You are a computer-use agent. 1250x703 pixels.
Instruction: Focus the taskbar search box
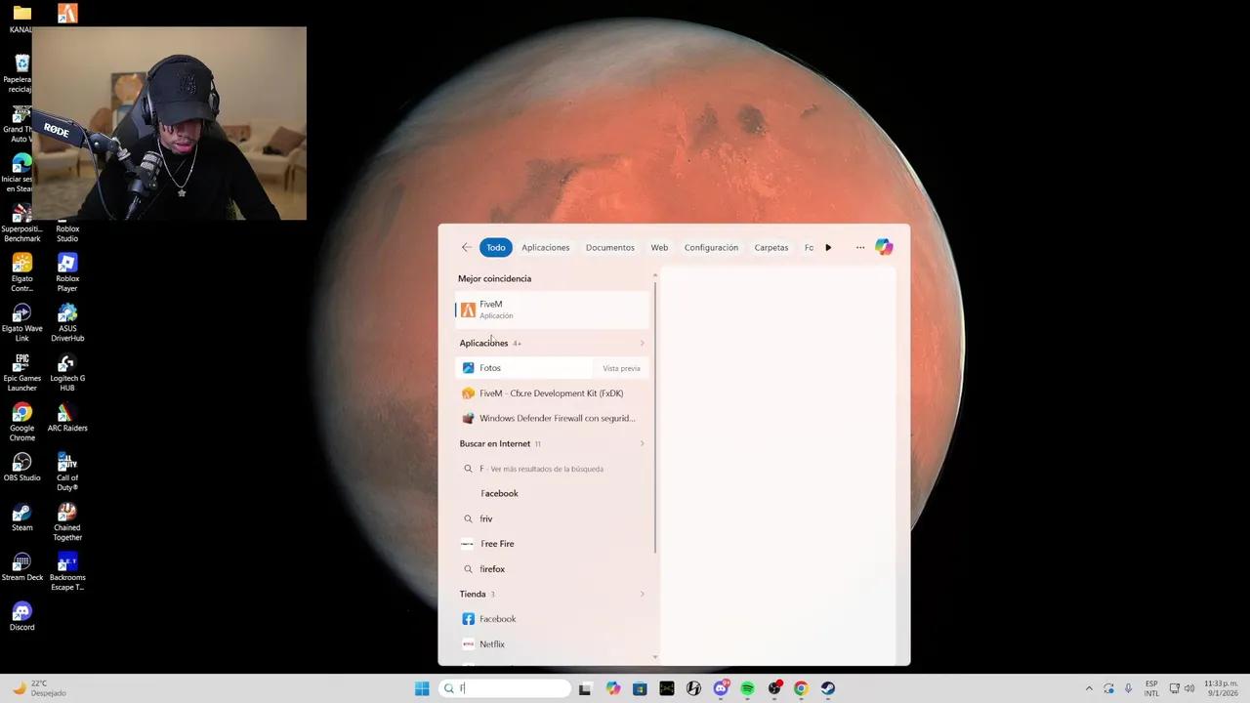tap(504, 688)
